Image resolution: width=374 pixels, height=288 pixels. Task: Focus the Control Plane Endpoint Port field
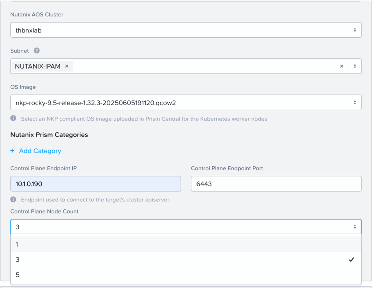pyautogui.click(x=276, y=184)
